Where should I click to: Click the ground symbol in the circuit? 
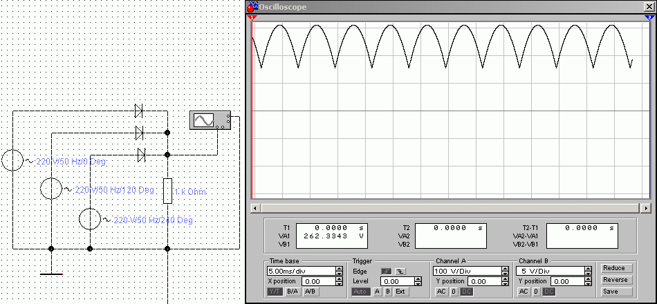(51, 274)
